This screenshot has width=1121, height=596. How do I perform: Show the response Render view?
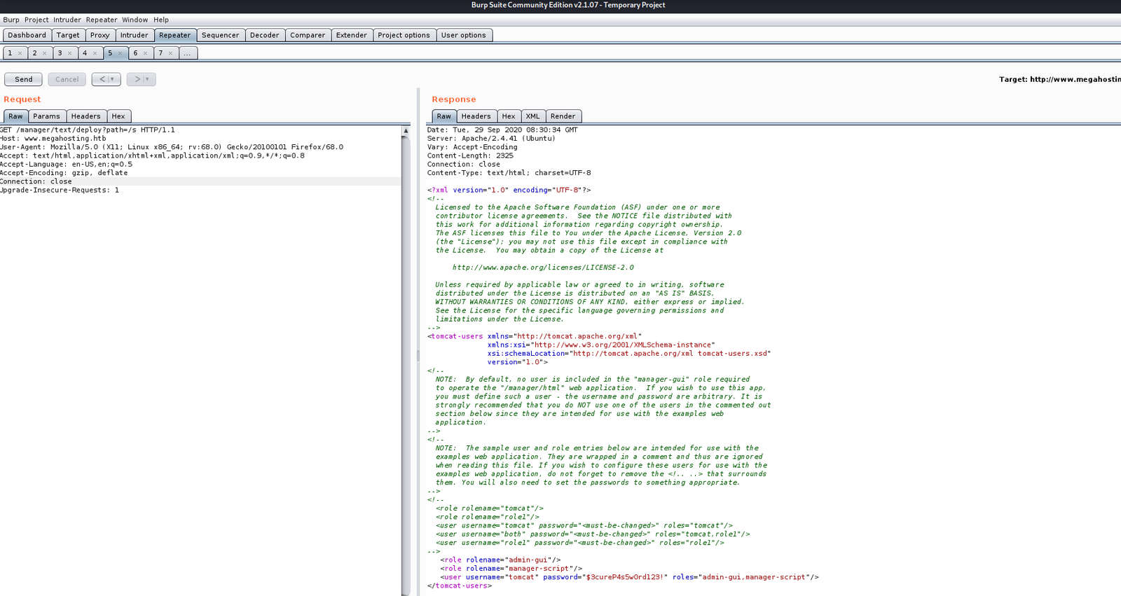(563, 116)
